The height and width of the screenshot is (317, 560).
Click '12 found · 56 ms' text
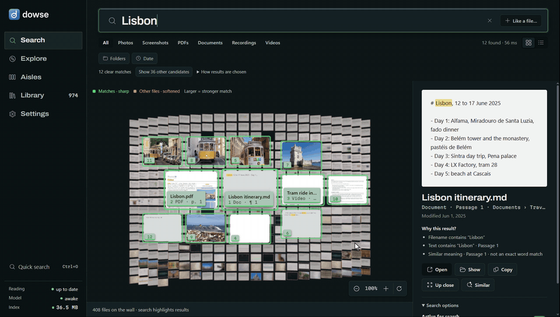pos(499,43)
